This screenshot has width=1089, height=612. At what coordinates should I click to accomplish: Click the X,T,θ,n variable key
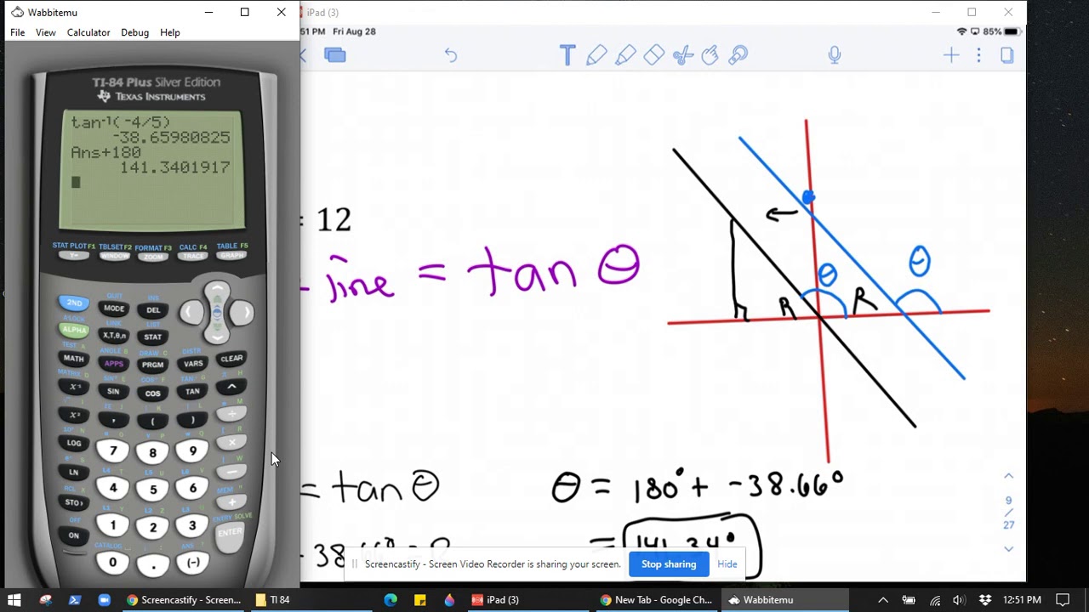pyautogui.click(x=113, y=336)
